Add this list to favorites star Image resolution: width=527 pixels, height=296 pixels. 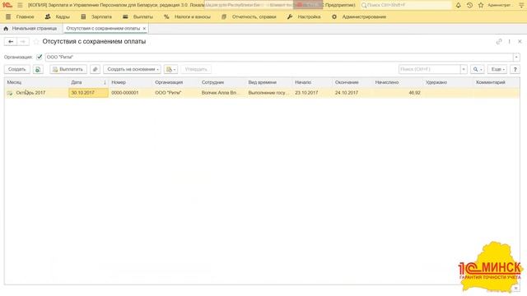pyautogui.click(x=36, y=42)
